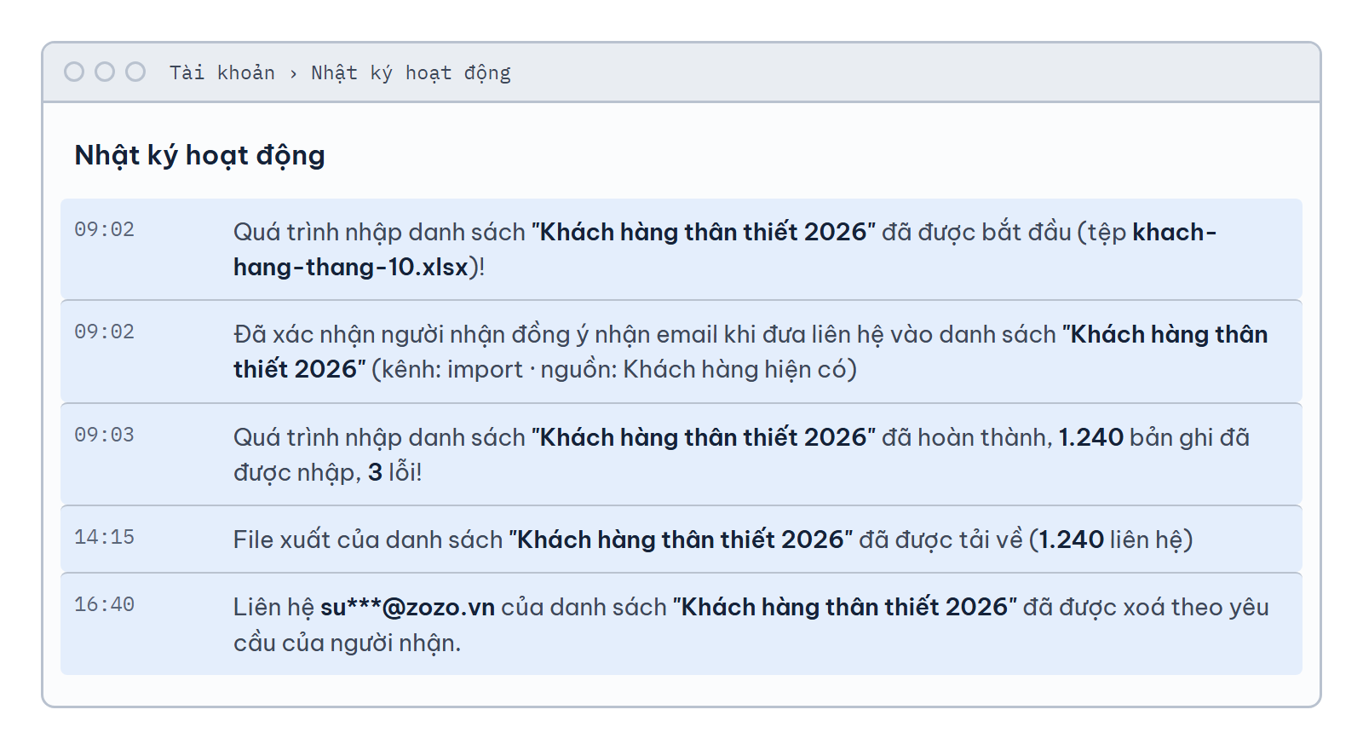The height and width of the screenshot is (750, 1363).
Task: Go to the "Tài khoản" breadcrumb
Action: pyautogui.click(x=221, y=72)
